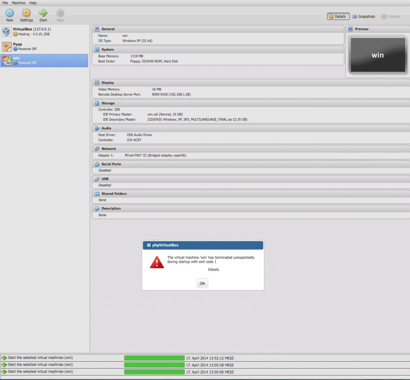
Task: Collapse the General section header
Action: click(218, 29)
